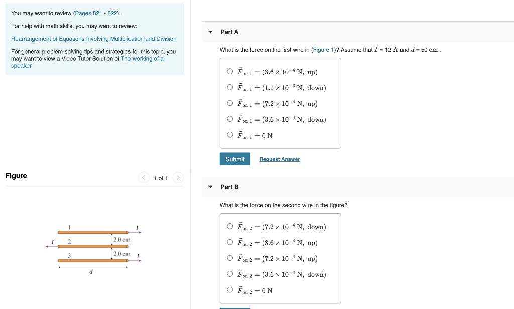
Task: Choose "F on 1 = 0 N" option in Part A
Action: point(229,135)
